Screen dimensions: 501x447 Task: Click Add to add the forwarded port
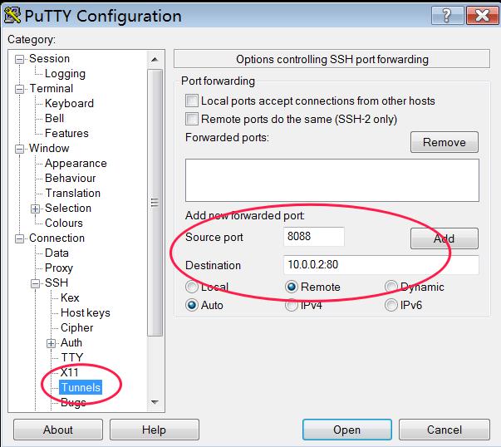pyautogui.click(x=445, y=238)
